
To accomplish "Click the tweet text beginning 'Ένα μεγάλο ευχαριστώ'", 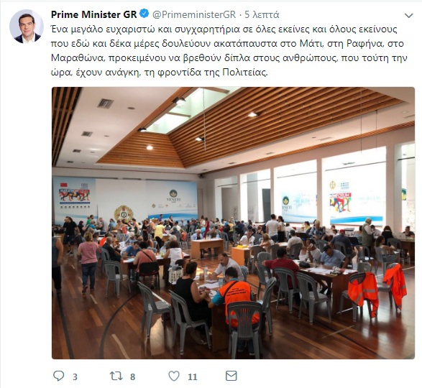I will [x=229, y=51].
